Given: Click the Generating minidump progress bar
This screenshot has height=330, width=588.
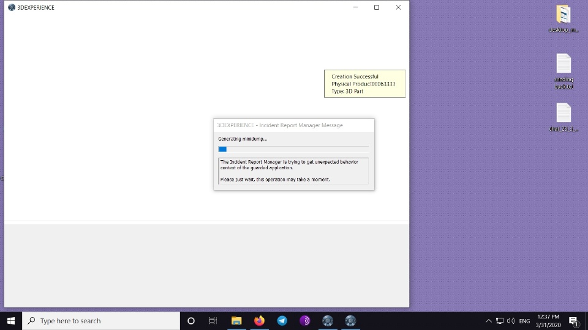Looking at the screenshot, I should click(293, 149).
